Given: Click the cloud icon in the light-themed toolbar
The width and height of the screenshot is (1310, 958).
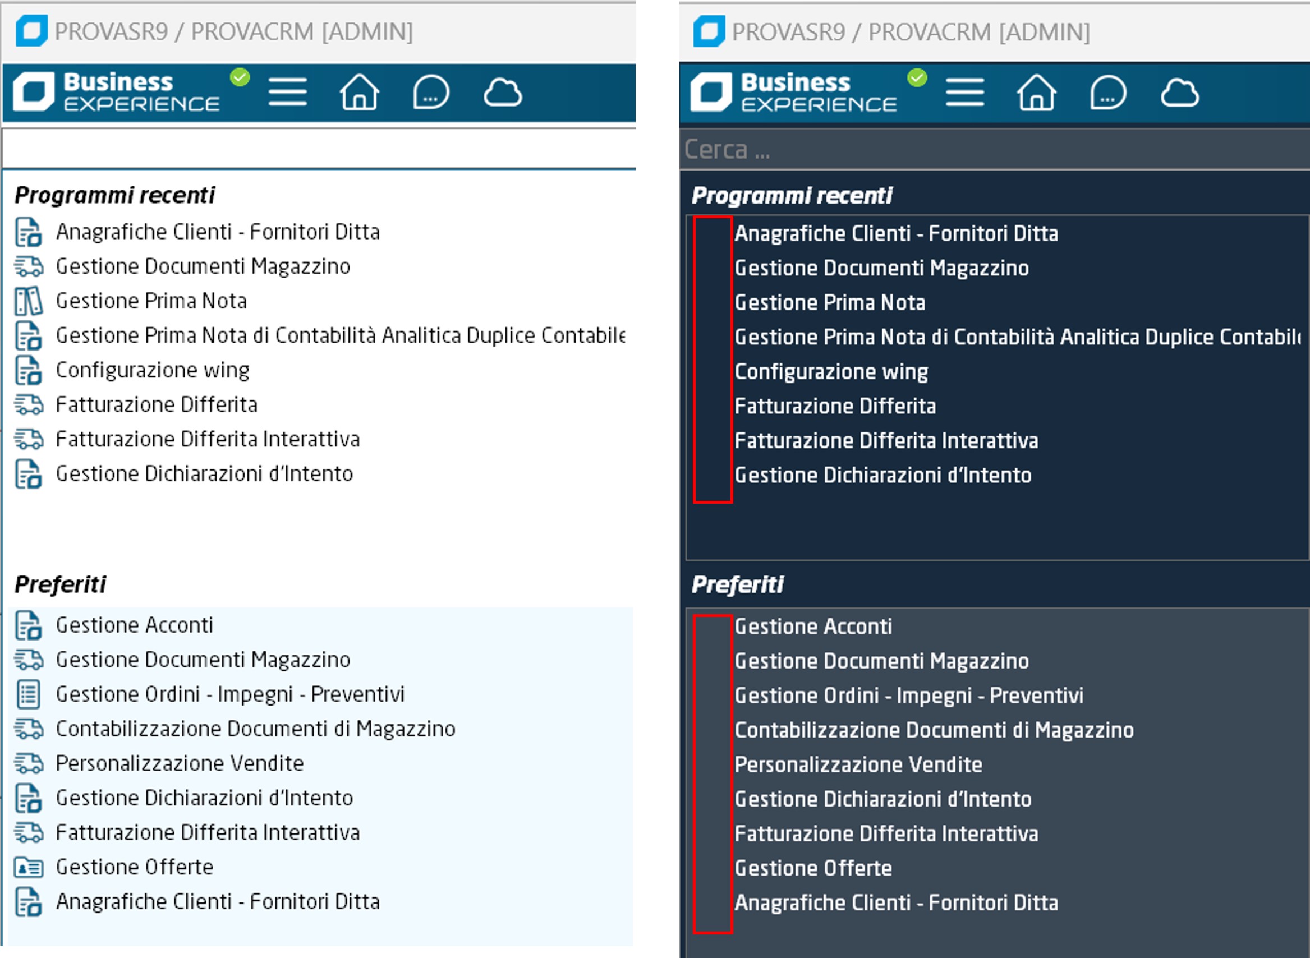Looking at the screenshot, I should [x=502, y=93].
